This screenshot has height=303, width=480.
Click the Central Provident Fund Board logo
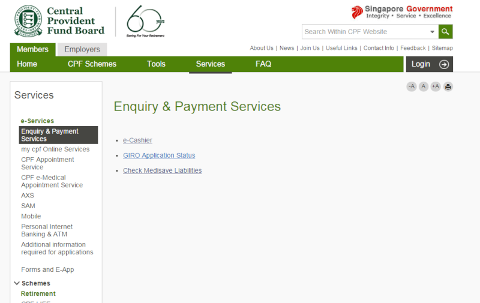[59, 21]
